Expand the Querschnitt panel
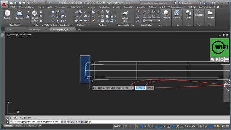Viewport: 231px width, 130px height. [124, 25]
